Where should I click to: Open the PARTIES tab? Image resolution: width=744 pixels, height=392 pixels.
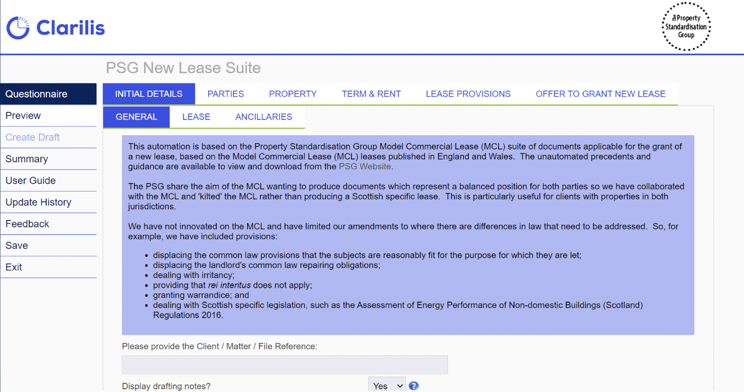click(x=226, y=94)
